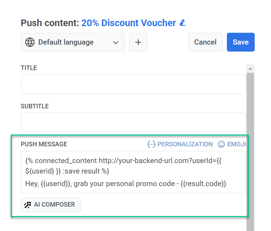Click the globe icon in language selector
The height and width of the screenshot is (231, 271).
(x=30, y=42)
